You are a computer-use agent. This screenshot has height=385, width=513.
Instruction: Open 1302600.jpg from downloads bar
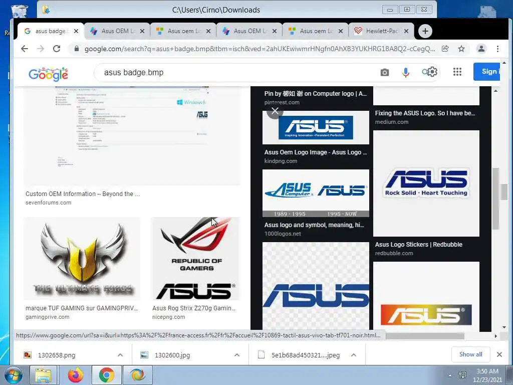point(172,355)
